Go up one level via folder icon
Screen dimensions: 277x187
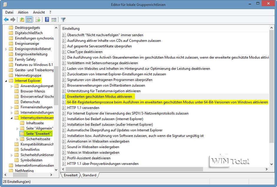[x=22, y=20]
